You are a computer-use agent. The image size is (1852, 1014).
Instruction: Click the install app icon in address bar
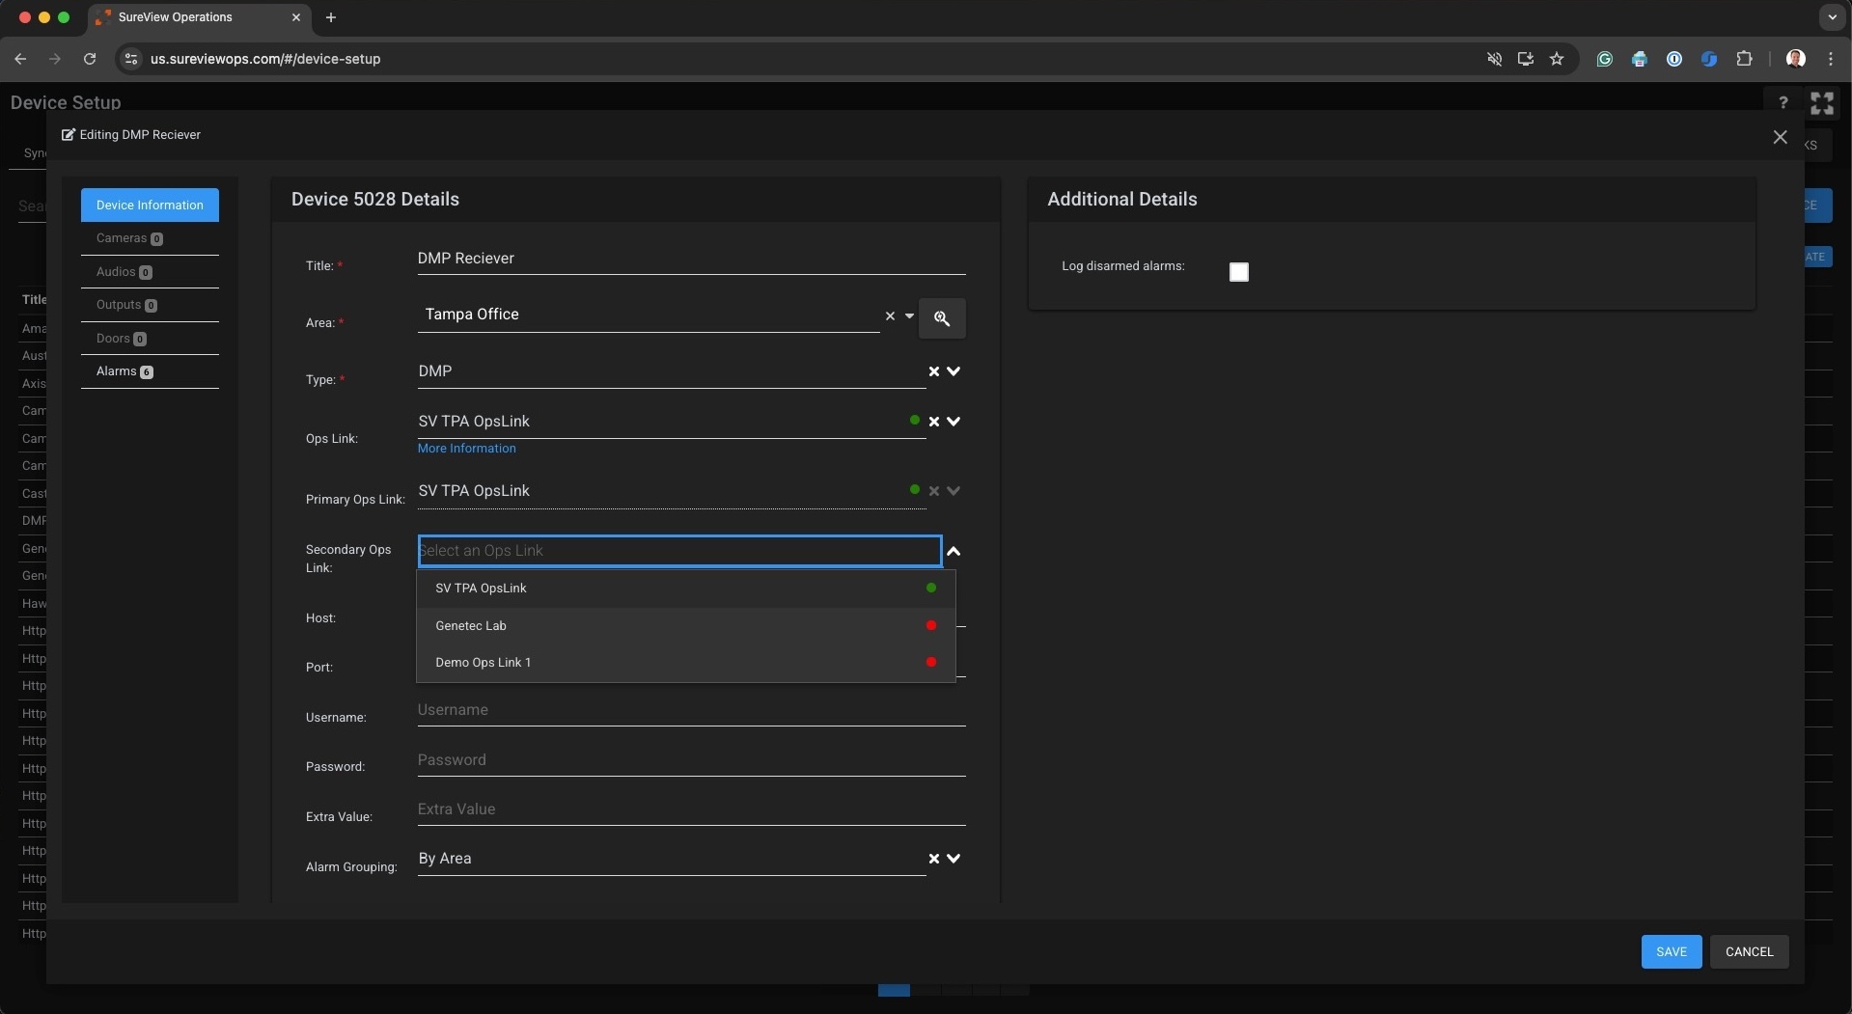click(x=1525, y=59)
